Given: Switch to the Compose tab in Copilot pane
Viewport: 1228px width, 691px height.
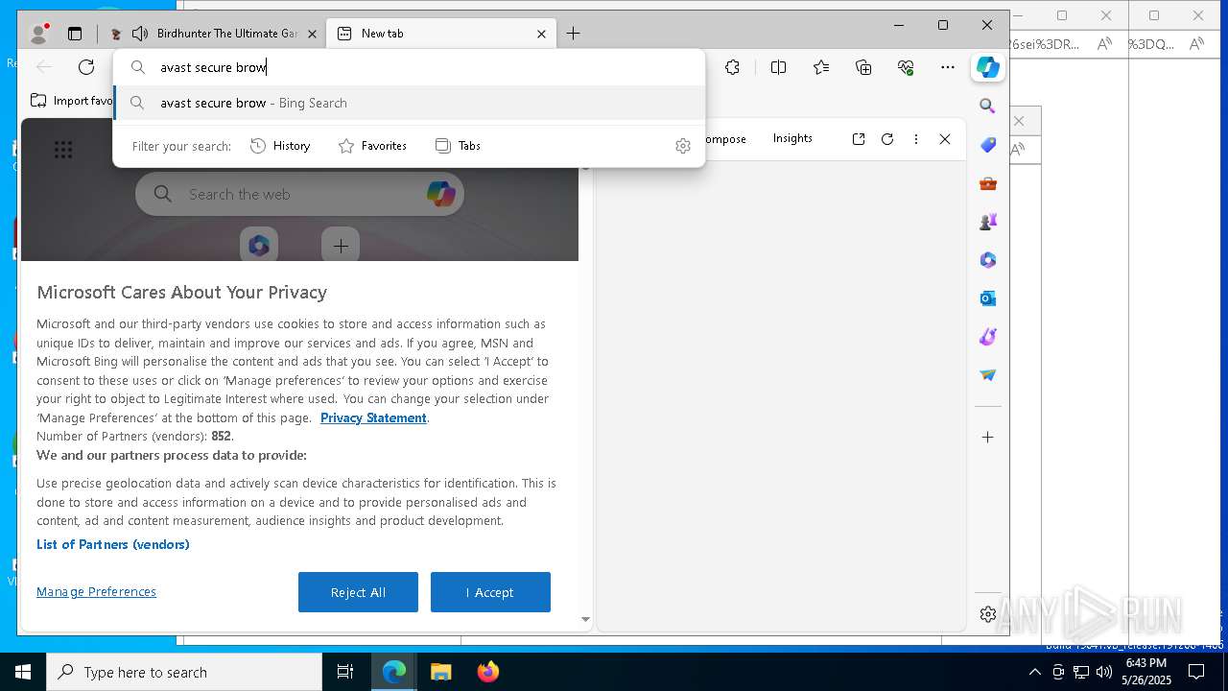Looking at the screenshot, I should point(725,139).
